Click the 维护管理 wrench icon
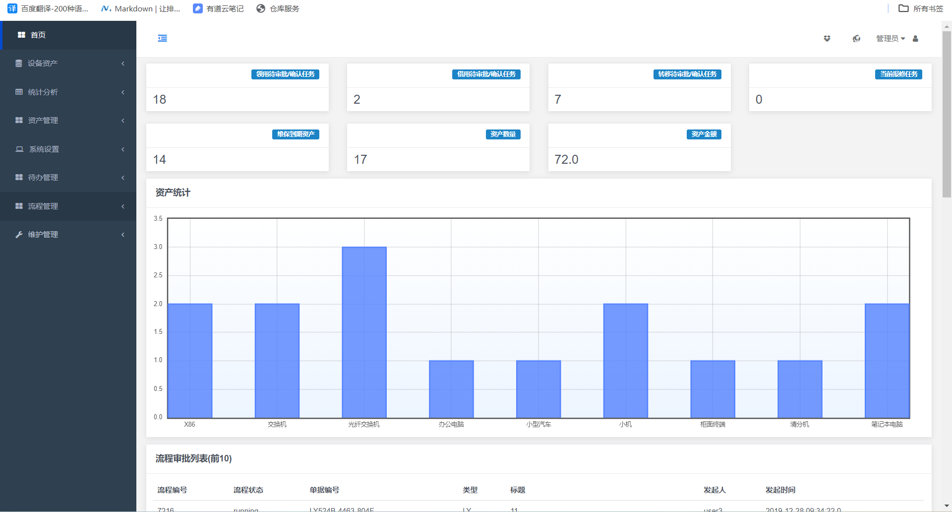 [x=19, y=234]
